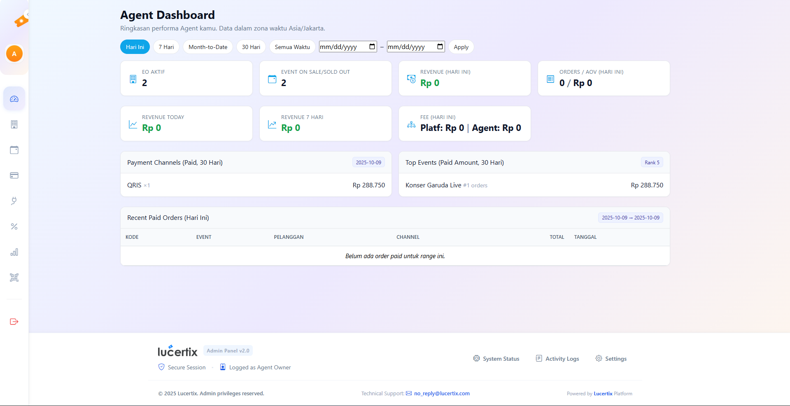Switch to the '7 Hari' range filter

[x=166, y=47]
